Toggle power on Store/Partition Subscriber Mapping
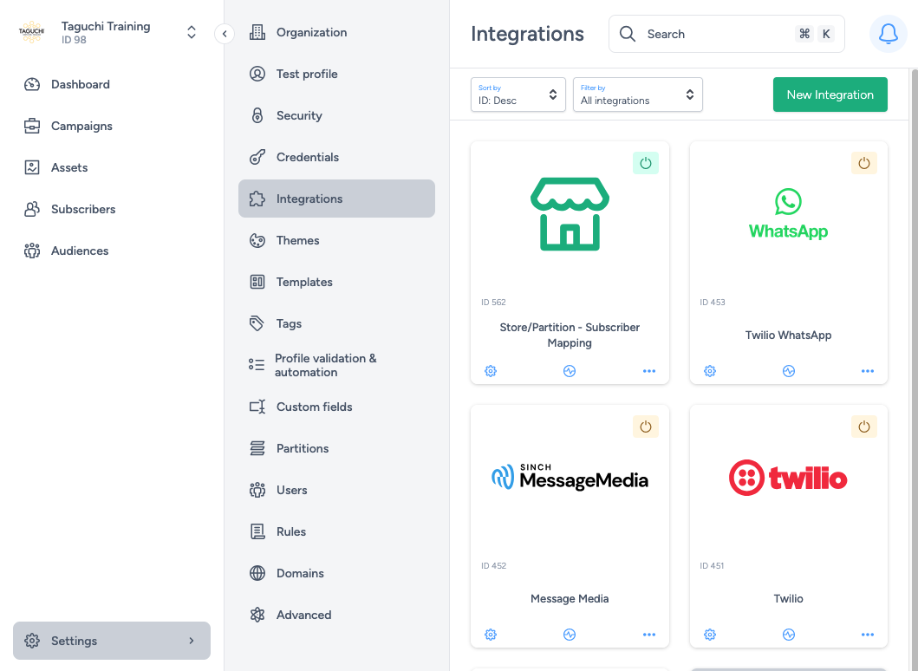This screenshot has height=671, width=918. pos(645,163)
